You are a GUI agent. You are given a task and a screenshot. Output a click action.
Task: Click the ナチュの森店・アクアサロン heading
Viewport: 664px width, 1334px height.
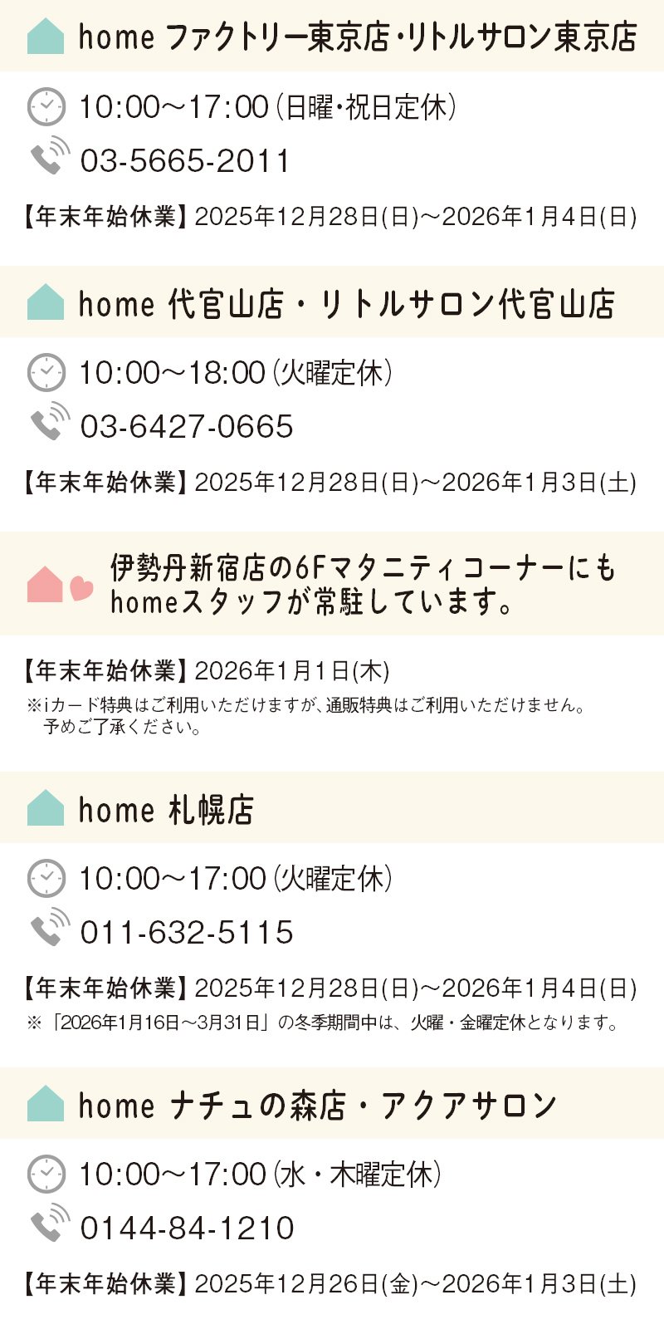[318, 1106]
